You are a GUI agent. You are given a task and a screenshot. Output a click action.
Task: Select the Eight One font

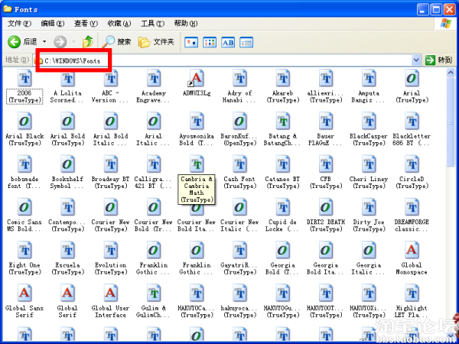pyautogui.click(x=24, y=258)
